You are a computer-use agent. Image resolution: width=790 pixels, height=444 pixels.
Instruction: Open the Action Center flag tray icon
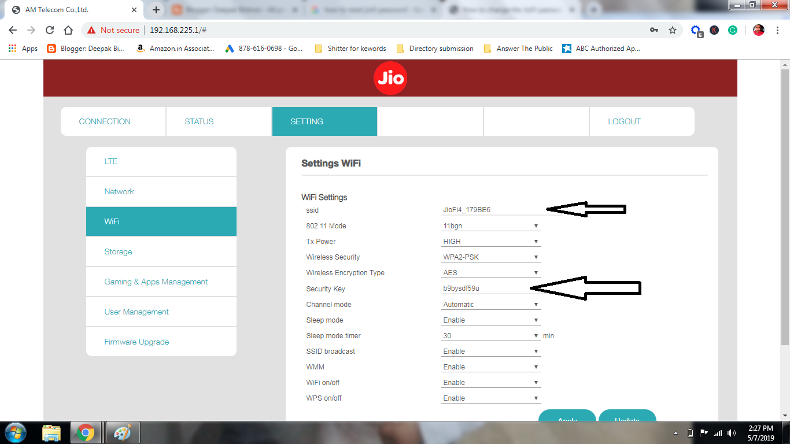pos(704,433)
